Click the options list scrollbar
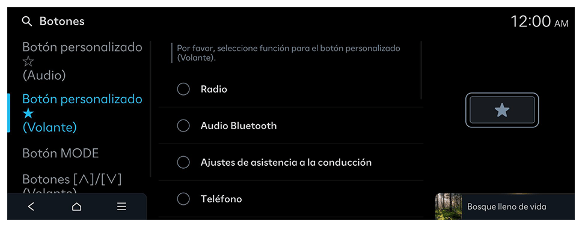582x227 pixels. tap(421, 70)
